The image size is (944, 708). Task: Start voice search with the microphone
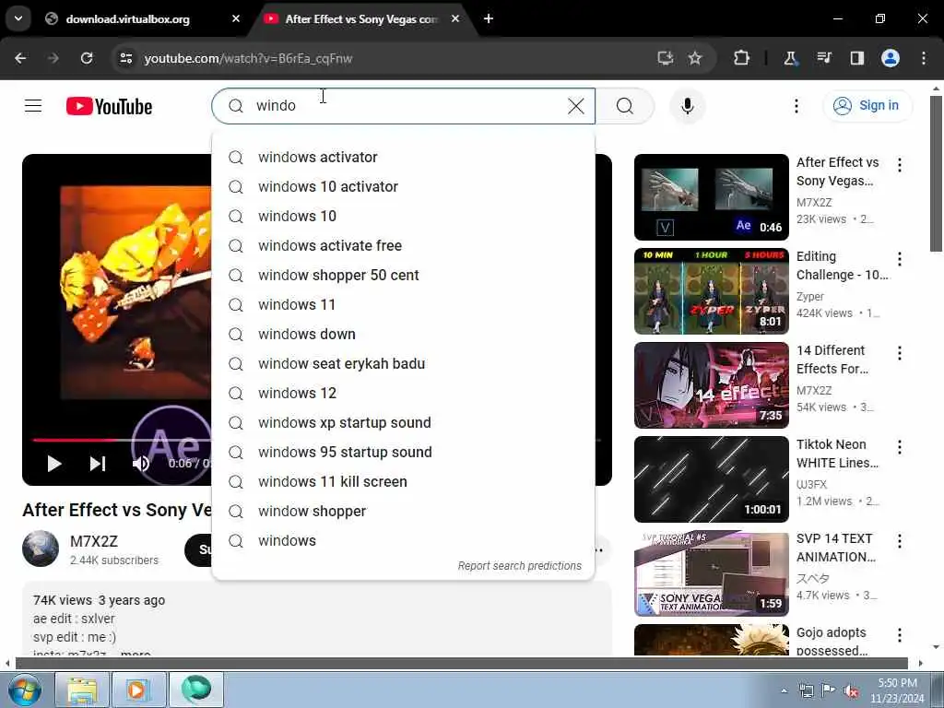pyautogui.click(x=687, y=106)
